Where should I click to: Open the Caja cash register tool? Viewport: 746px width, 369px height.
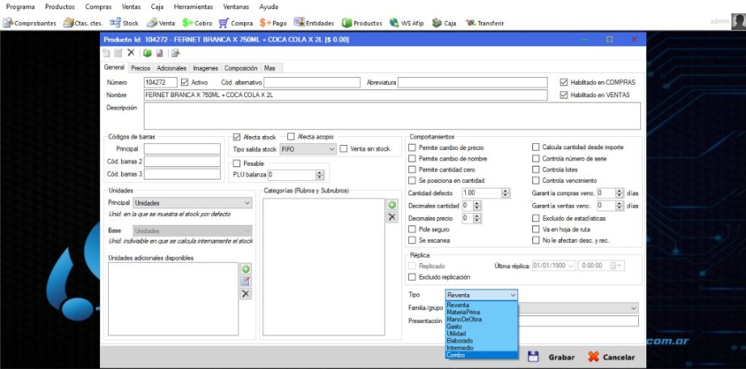click(445, 23)
